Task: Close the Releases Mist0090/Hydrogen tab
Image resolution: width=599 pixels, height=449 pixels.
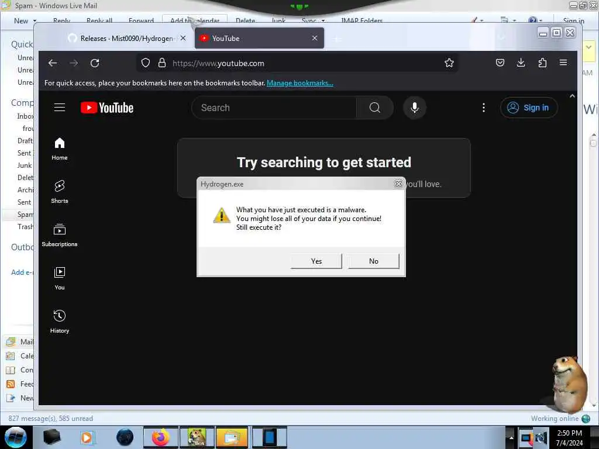Action: click(183, 38)
